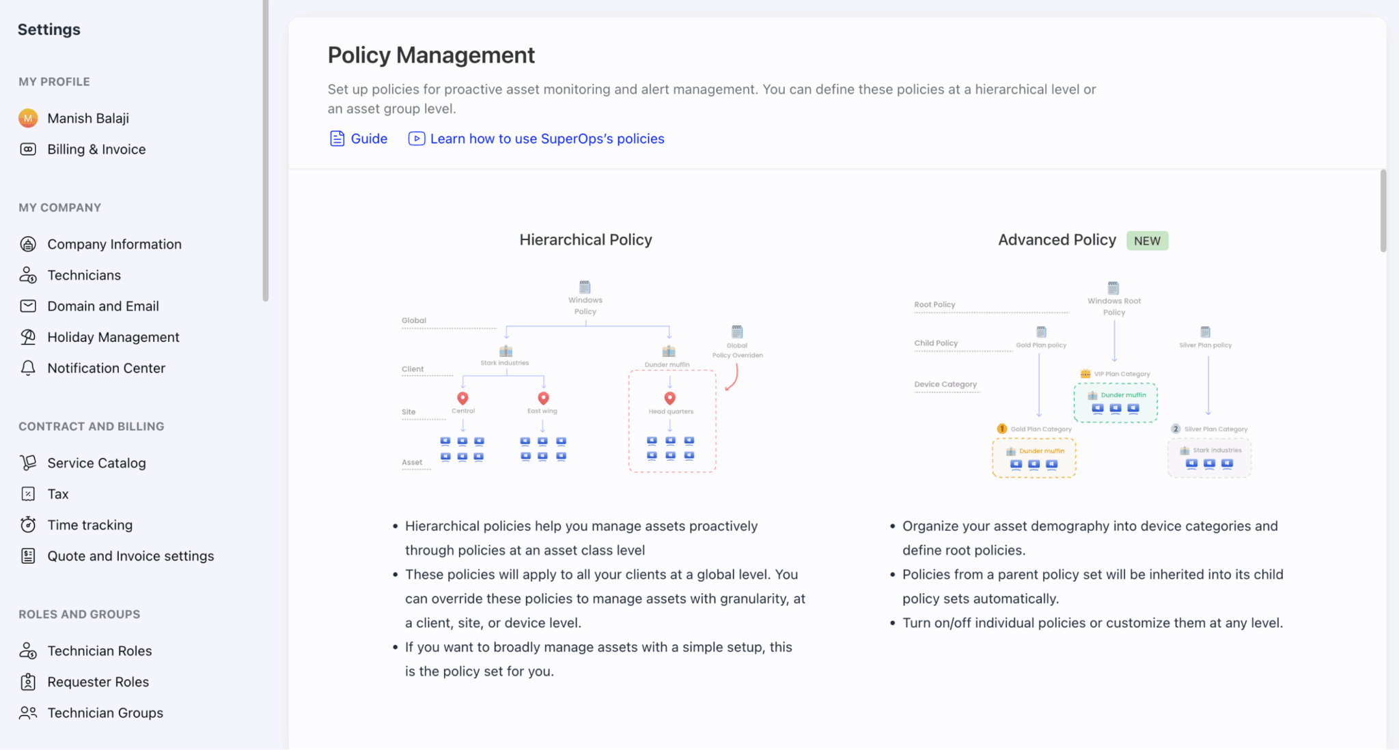Image resolution: width=1399 pixels, height=750 pixels.
Task: Open the Guide link
Action: 369,139
